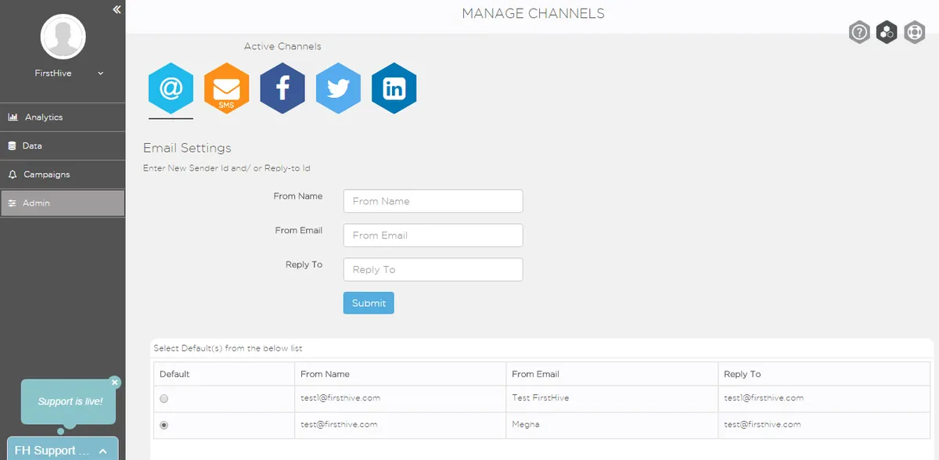Click the Submit button

(x=369, y=303)
